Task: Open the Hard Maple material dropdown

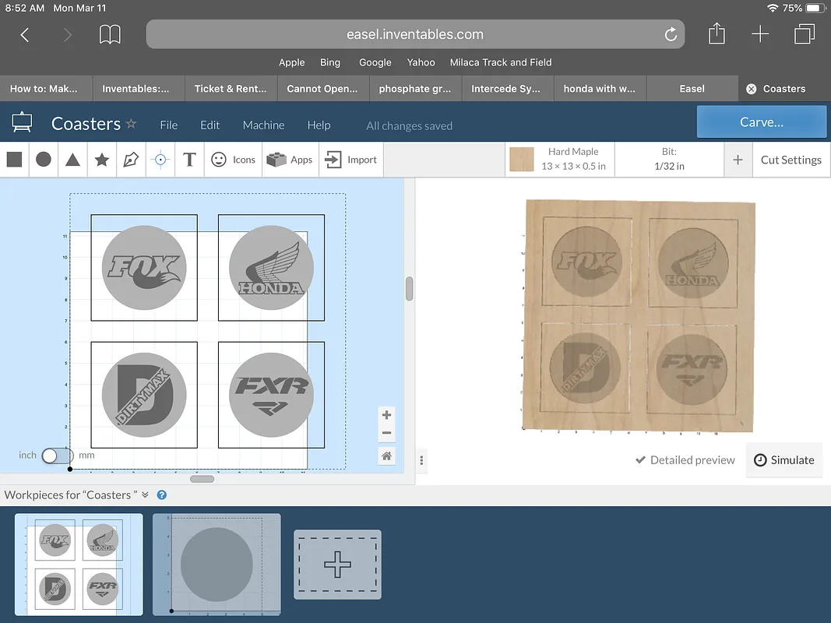Action: pyautogui.click(x=560, y=160)
